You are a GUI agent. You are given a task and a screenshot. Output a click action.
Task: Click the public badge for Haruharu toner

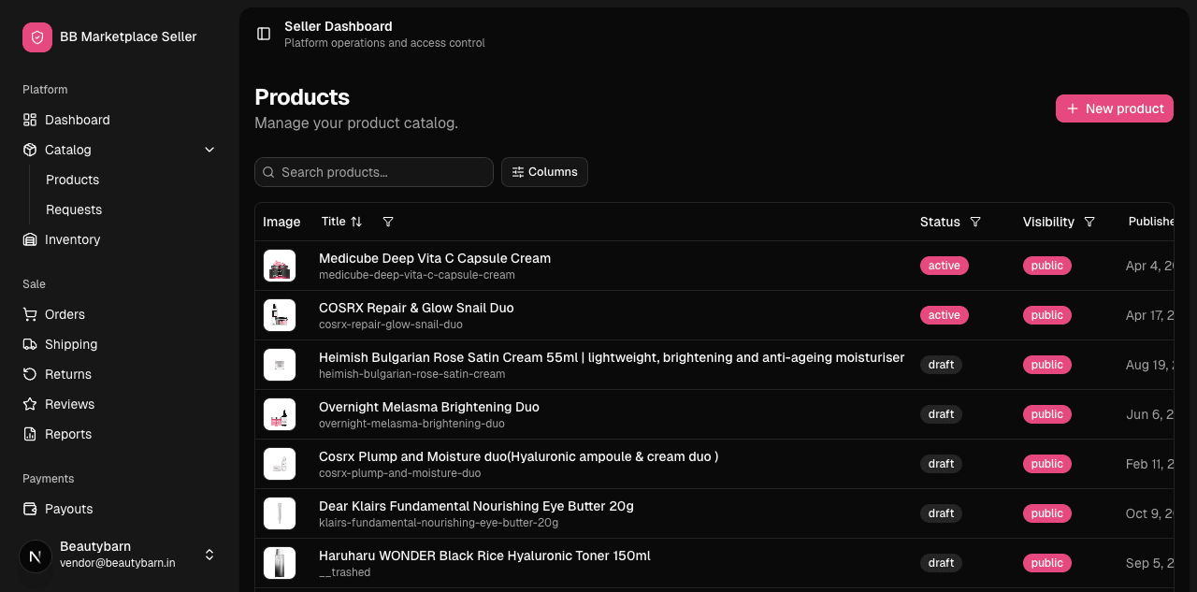(1047, 563)
